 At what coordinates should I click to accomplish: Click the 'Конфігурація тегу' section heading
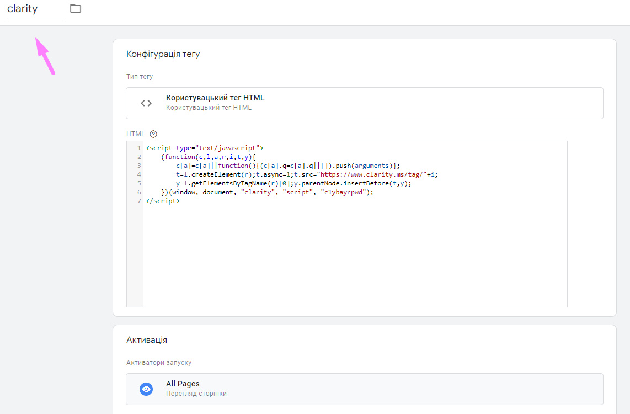pyautogui.click(x=163, y=54)
